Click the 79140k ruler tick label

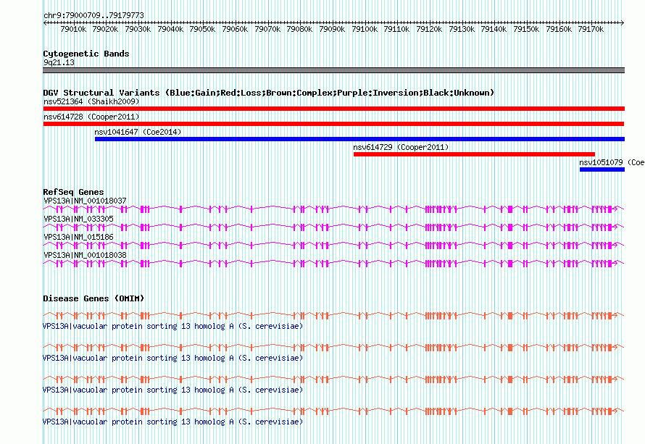pos(494,29)
